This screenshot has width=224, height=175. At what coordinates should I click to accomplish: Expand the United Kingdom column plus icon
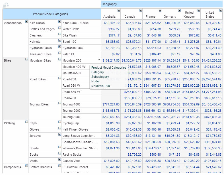click(x=199, y=11)
